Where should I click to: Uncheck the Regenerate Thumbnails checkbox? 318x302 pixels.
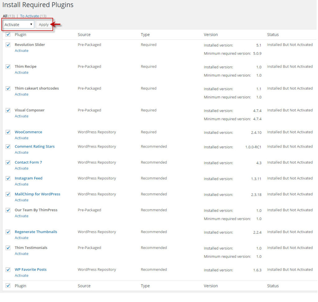(8, 232)
